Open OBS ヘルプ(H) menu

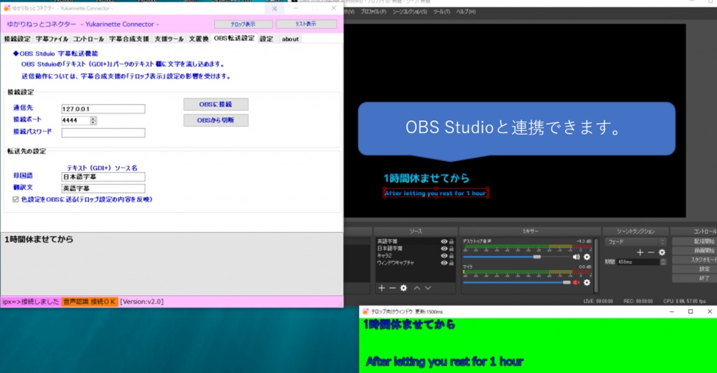(466, 11)
